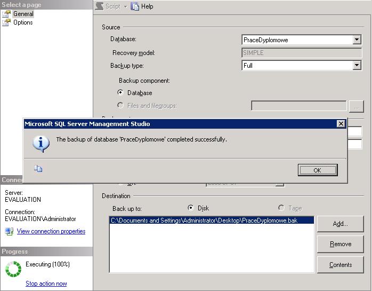Copy message text using the dialog's copy icon

(x=38, y=169)
